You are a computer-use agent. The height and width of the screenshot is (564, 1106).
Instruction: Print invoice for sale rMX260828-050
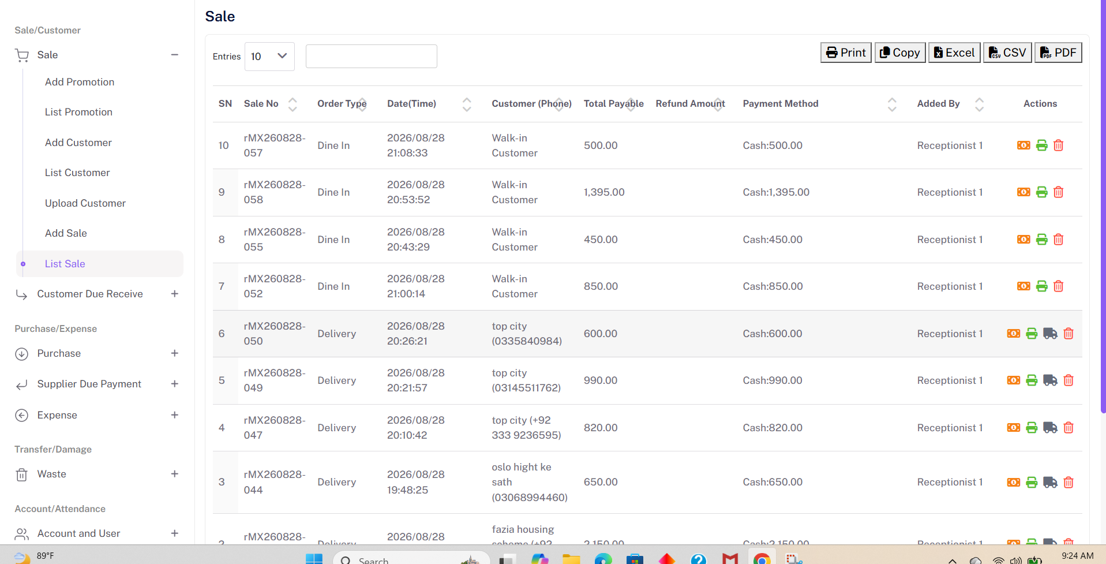[x=1032, y=334]
